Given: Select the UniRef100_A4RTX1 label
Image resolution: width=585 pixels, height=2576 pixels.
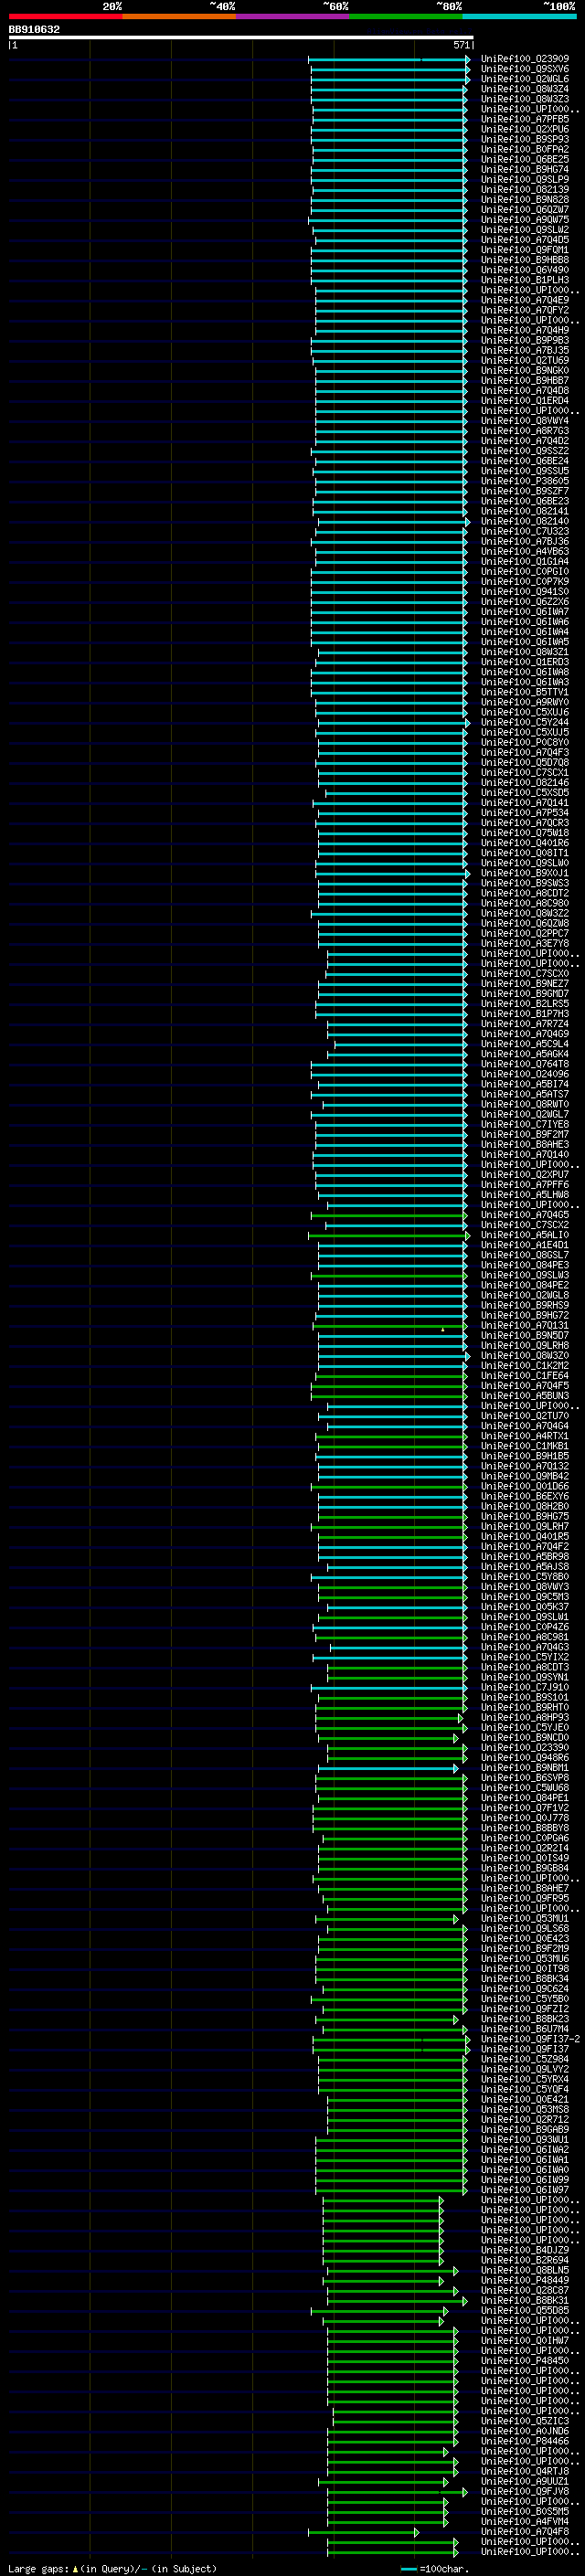Looking at the screenshot, I should [x=525, y=1436].
